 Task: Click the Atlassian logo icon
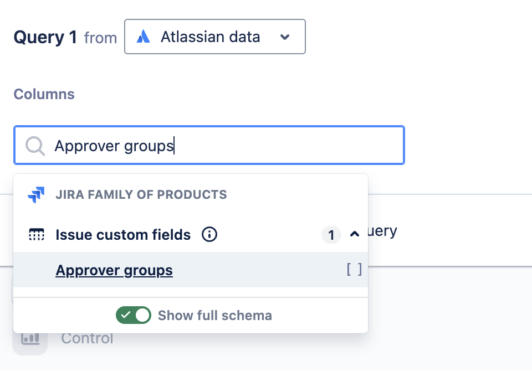coord(143,37)
